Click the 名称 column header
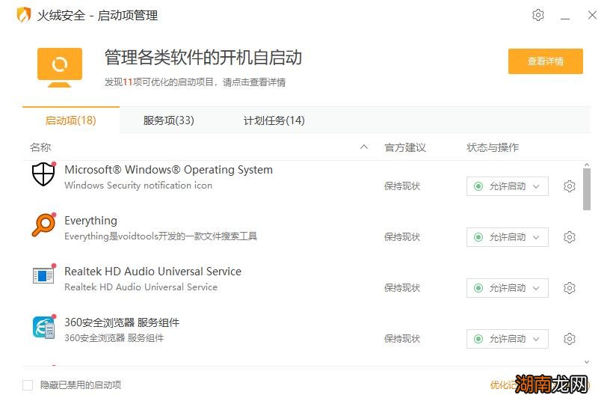Screen dimensions: 613x404 40,147
